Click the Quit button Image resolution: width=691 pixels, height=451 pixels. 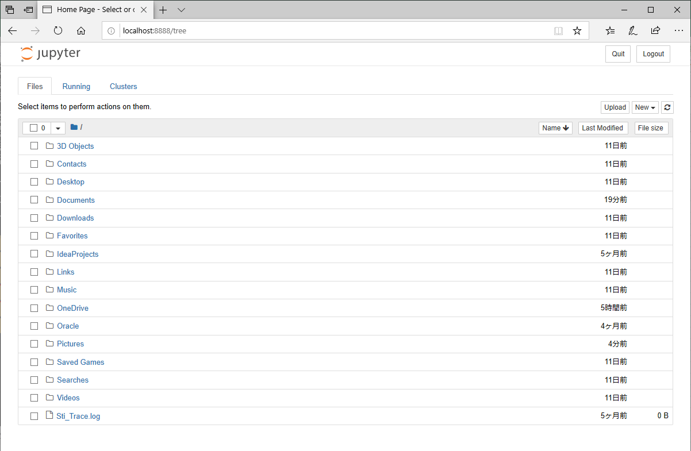coord(618,54)
